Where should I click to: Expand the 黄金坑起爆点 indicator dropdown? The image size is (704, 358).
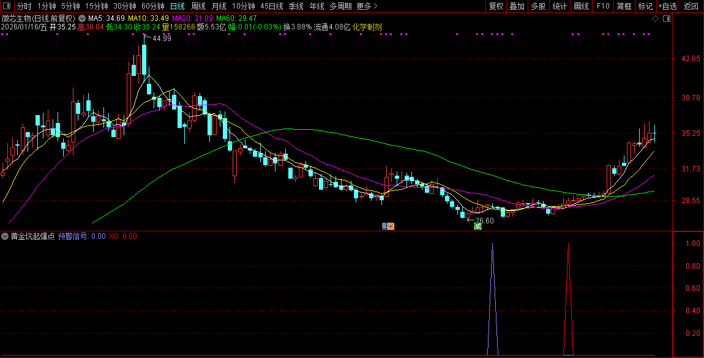[x=6, y=236]
